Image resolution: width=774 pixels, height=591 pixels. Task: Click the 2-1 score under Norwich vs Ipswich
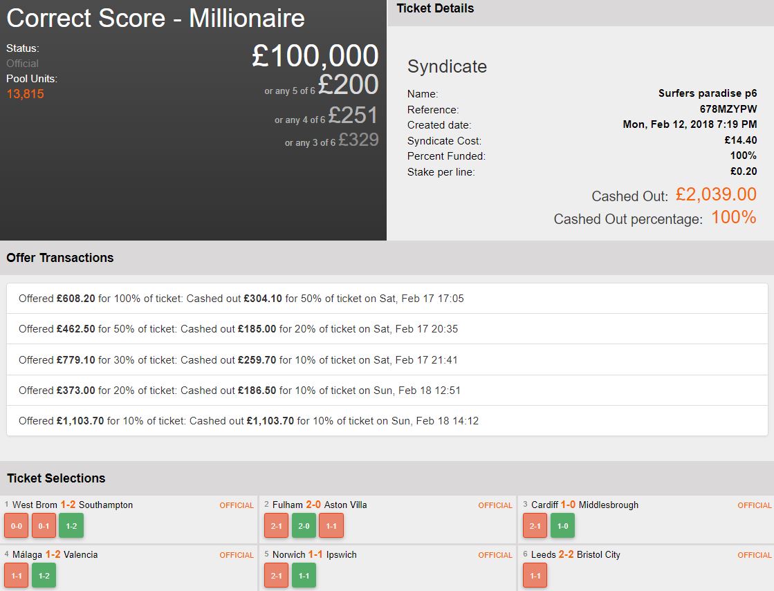coord(276,576)
